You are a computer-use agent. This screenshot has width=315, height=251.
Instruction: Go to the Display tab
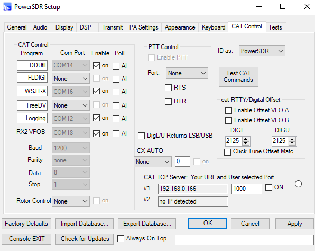pos(64,27)
